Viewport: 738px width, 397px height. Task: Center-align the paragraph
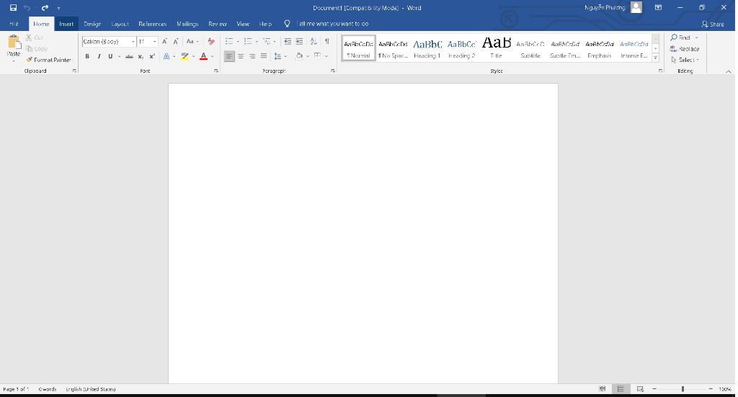241,56
